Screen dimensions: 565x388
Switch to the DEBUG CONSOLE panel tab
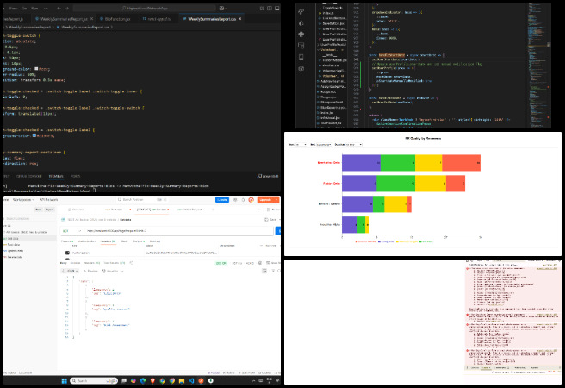click(29, 177)
